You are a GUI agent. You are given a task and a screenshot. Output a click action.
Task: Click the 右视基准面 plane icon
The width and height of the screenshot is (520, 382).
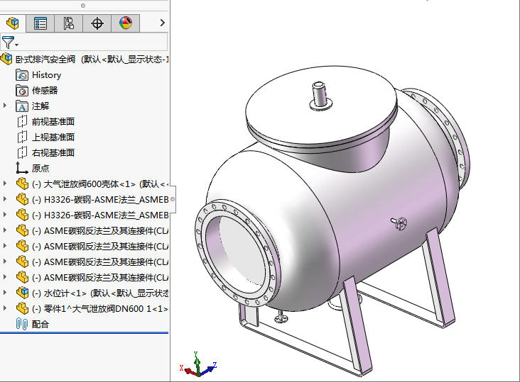(x=22, y=152)
